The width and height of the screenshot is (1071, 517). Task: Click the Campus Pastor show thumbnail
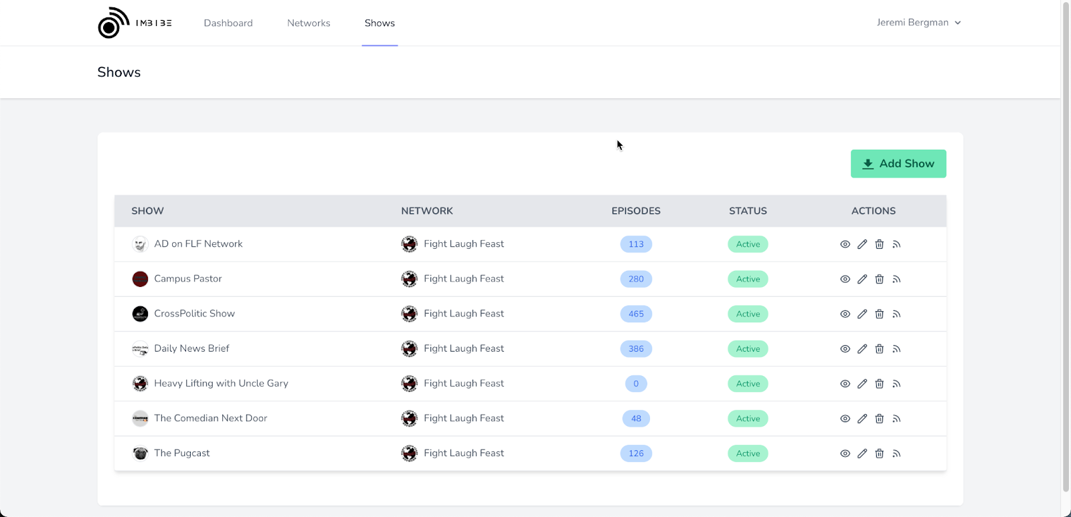[x=140, y=279]
